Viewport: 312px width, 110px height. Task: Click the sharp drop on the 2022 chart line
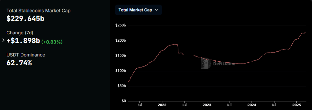pyautogui.click(x=178, y=49)
